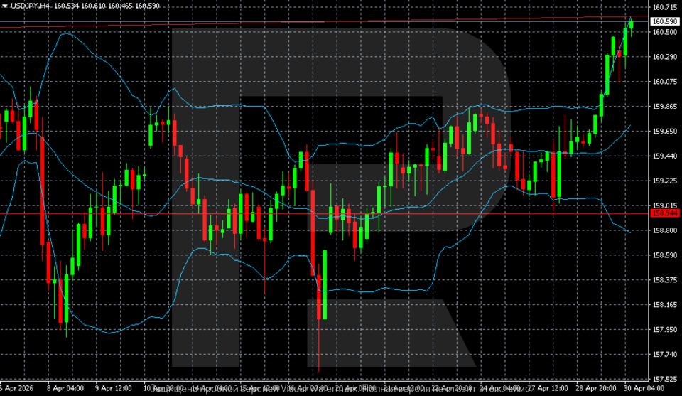682x396 pixels.
Task: Click the 158.165 label on price scale
Action: 664,305
